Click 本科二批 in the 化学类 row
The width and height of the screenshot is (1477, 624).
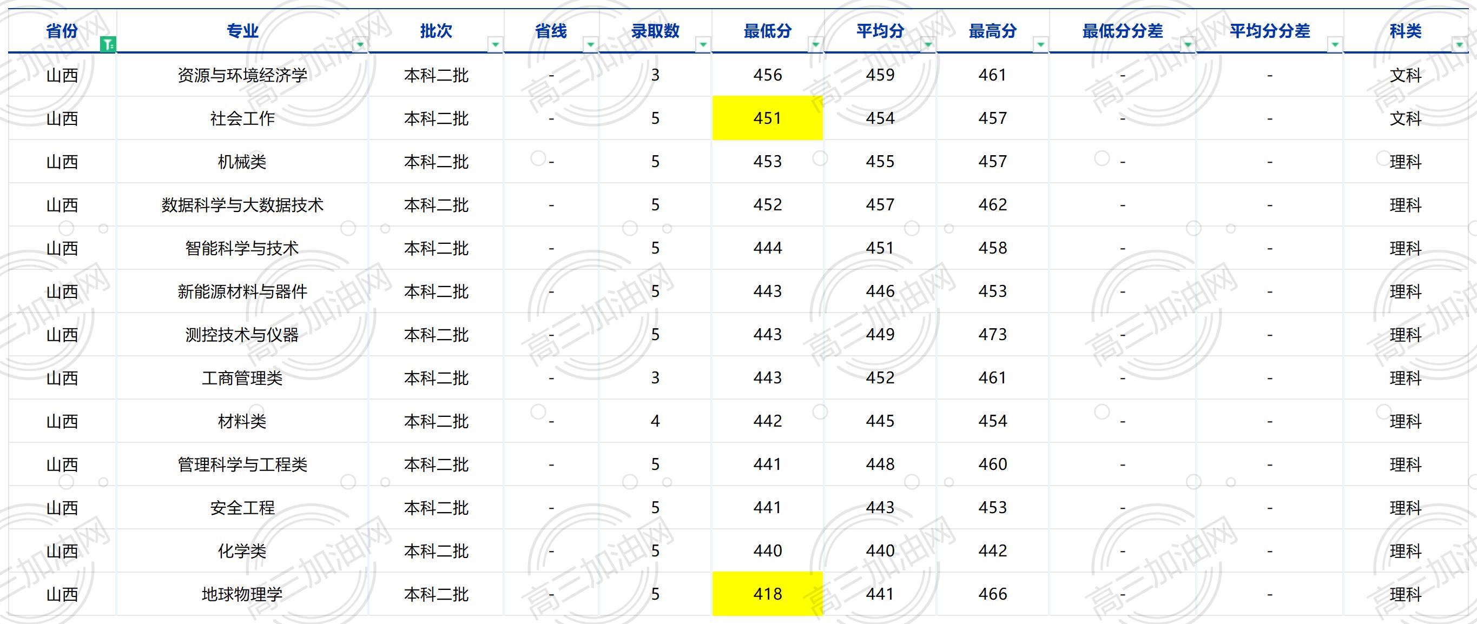point(436,550)
